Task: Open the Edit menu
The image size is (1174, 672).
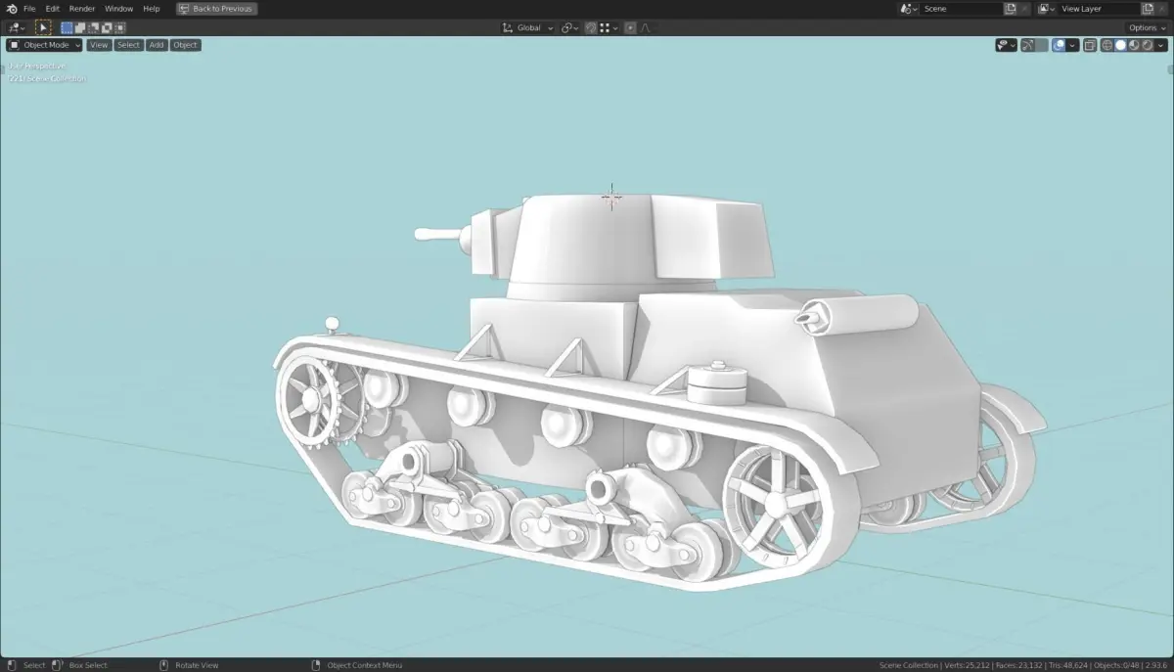Action: 52,8
